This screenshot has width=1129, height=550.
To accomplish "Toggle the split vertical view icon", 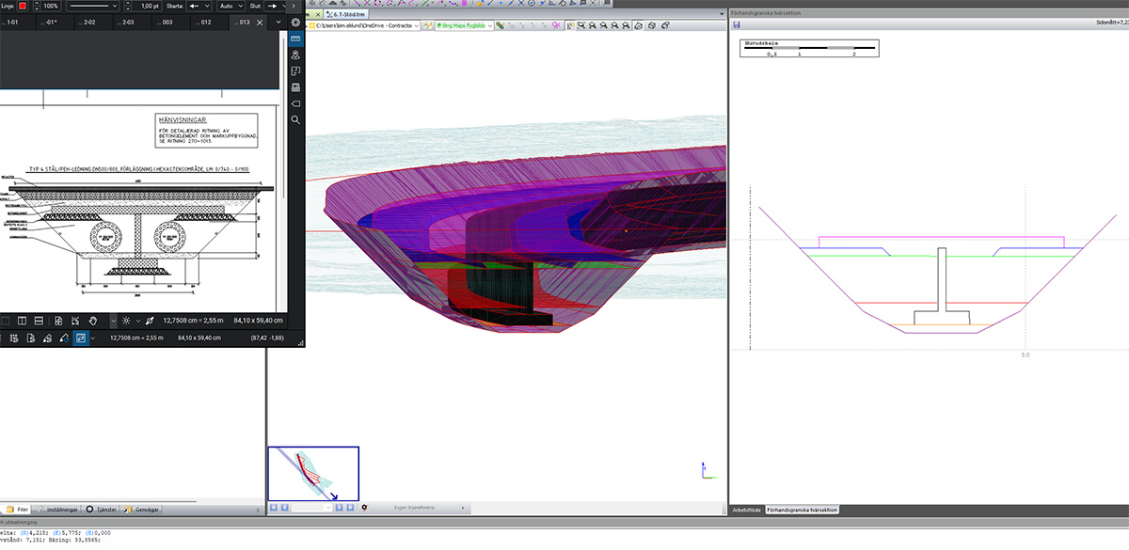I will (x=23, y=321).
